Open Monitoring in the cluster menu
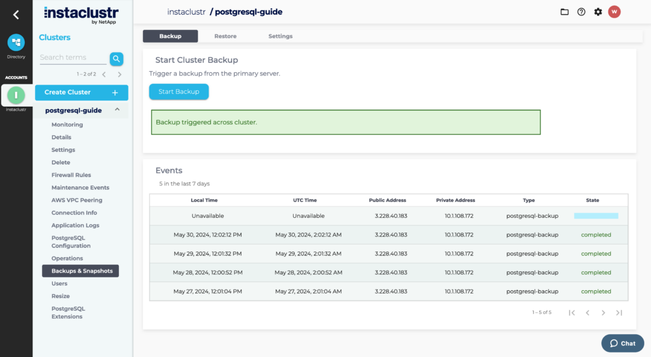Screen dimensions: 651x357 click(x=67, y=125)
